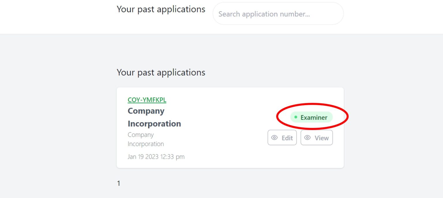Viewport: 443px width, 198px height.
Task: Click the Examiner status badge
Action: (311, 117)
